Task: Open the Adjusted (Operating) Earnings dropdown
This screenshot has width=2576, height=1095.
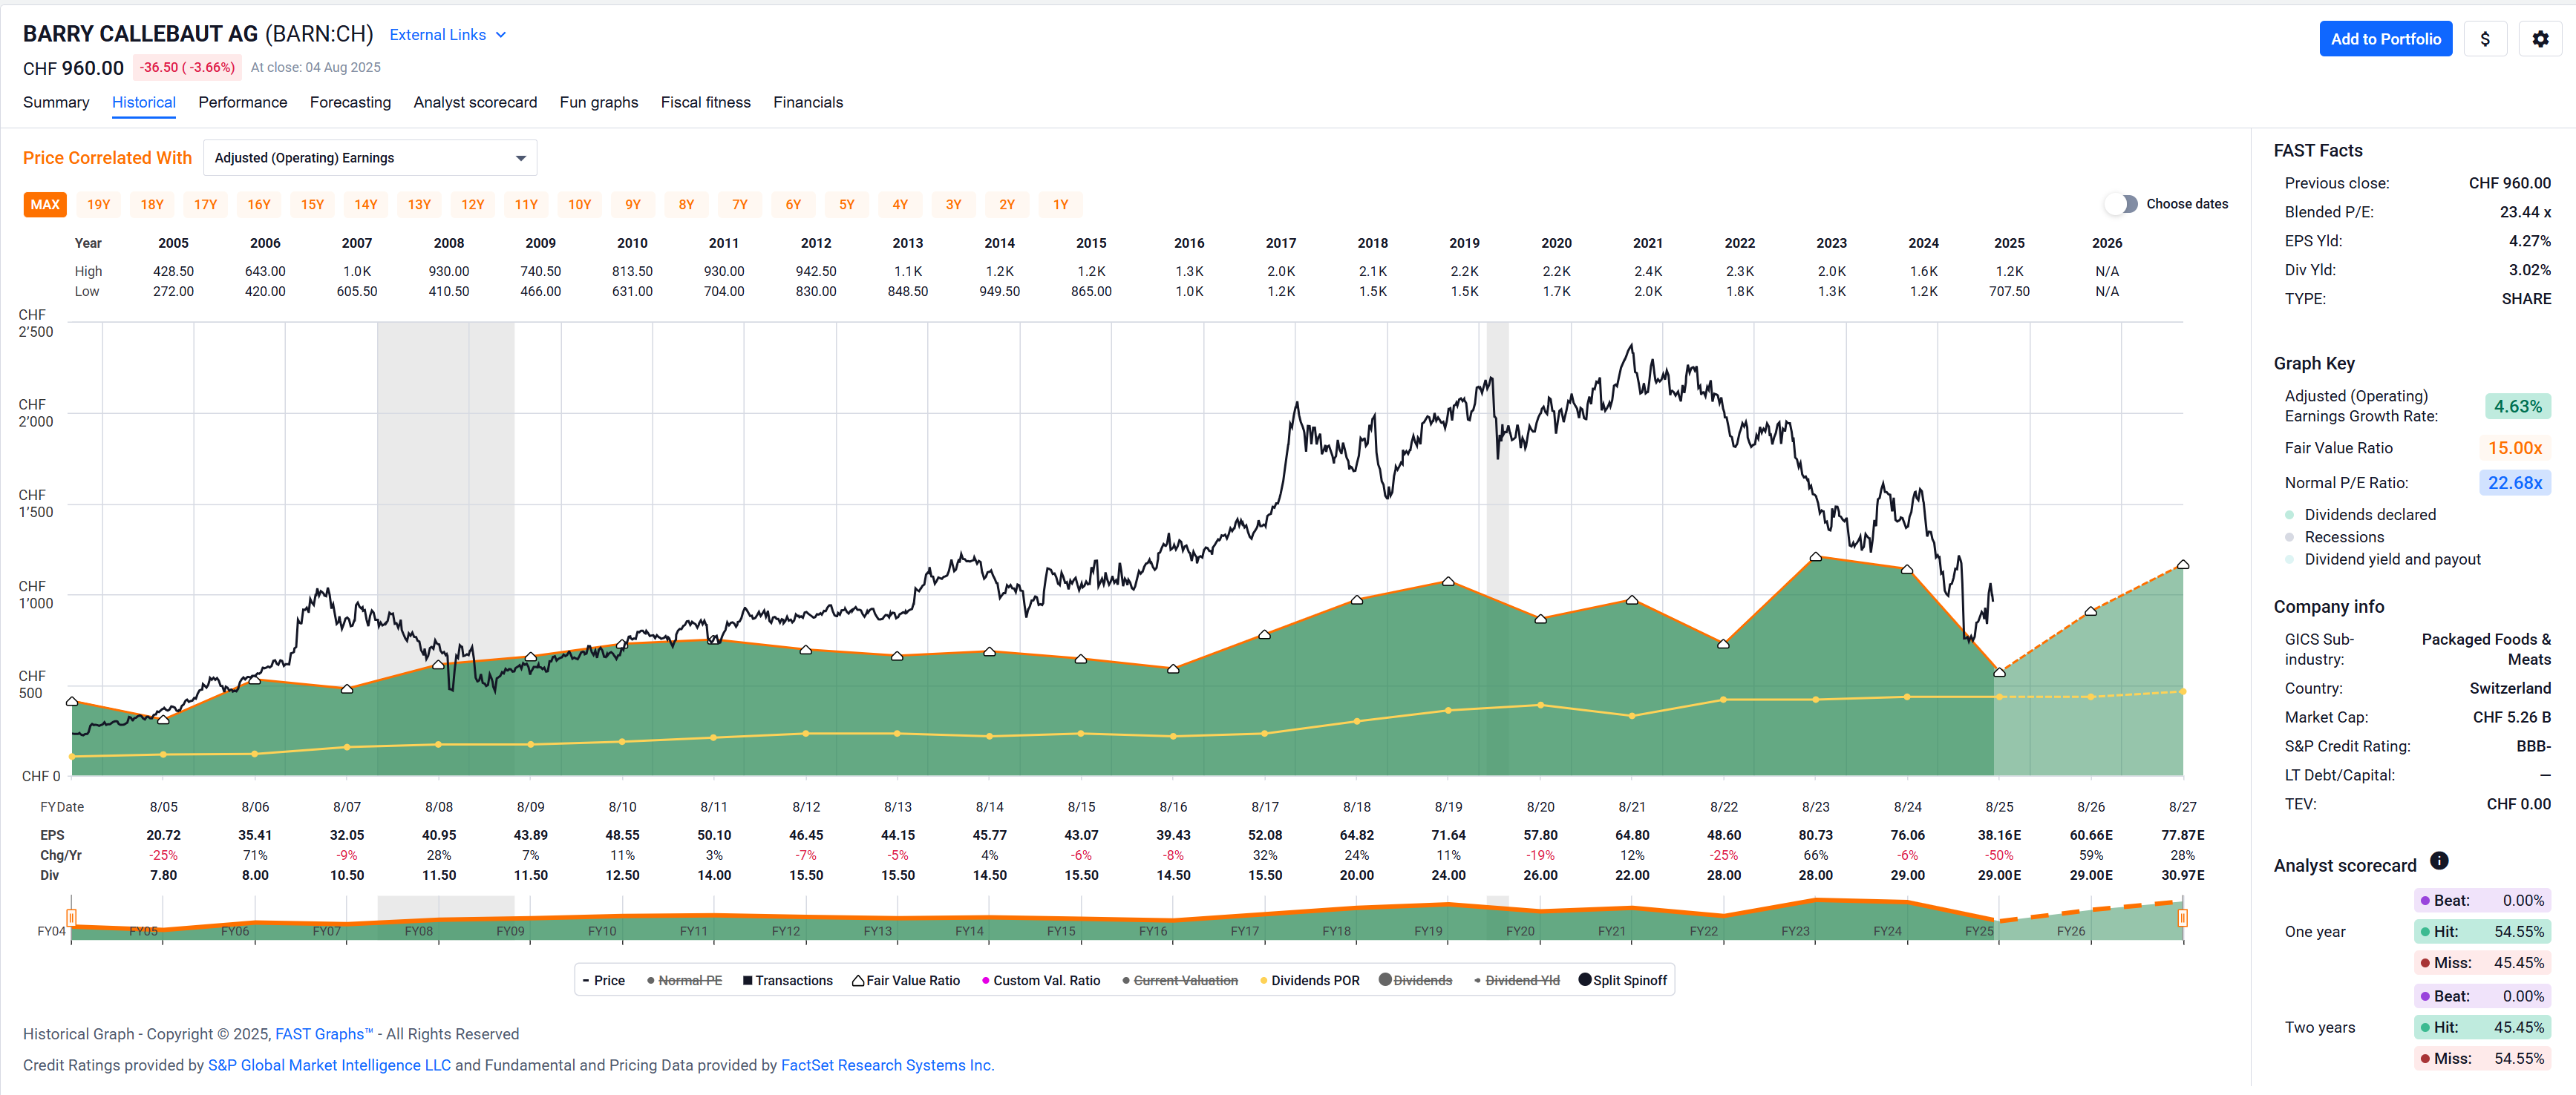Action: [x=370, y=158]
